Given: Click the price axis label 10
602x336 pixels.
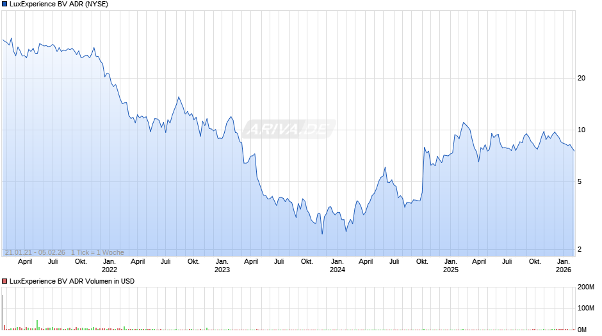Looking at the screenshot, I should pyautogui.click(x=582, y=130).
